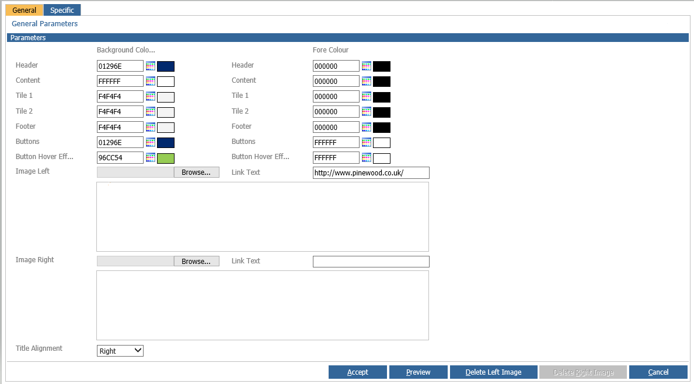Screen dimensions: 694x384
Task: Click Tile 1 background grey swatch
Action: 166,97
